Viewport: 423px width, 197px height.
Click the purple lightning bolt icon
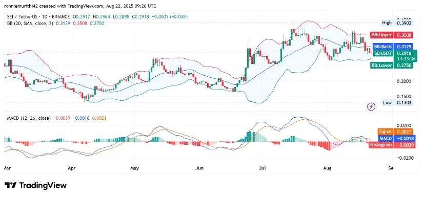372,107
